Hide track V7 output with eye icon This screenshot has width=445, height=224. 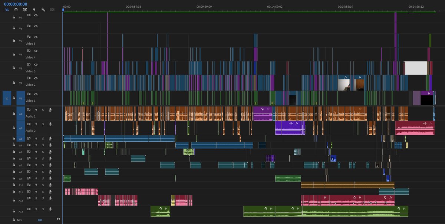[x=36, y=15]
